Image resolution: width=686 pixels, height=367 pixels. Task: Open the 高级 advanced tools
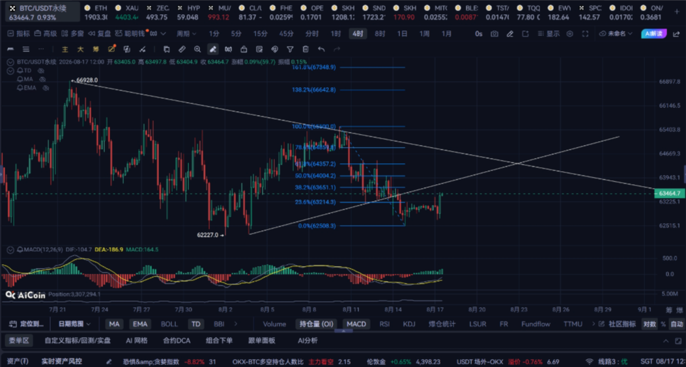click(46, 34)
